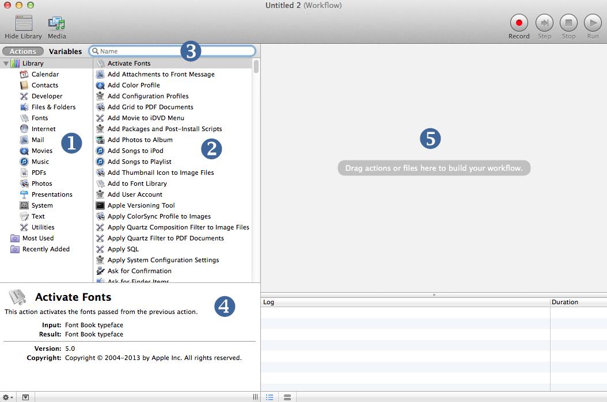Select Add Thumbnail Icon to Image Files
This screenshot has width=607, height=402.
point(173,173)
